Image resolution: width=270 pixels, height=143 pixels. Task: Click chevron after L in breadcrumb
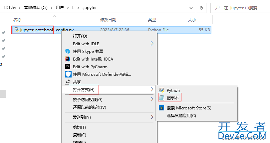78,8
